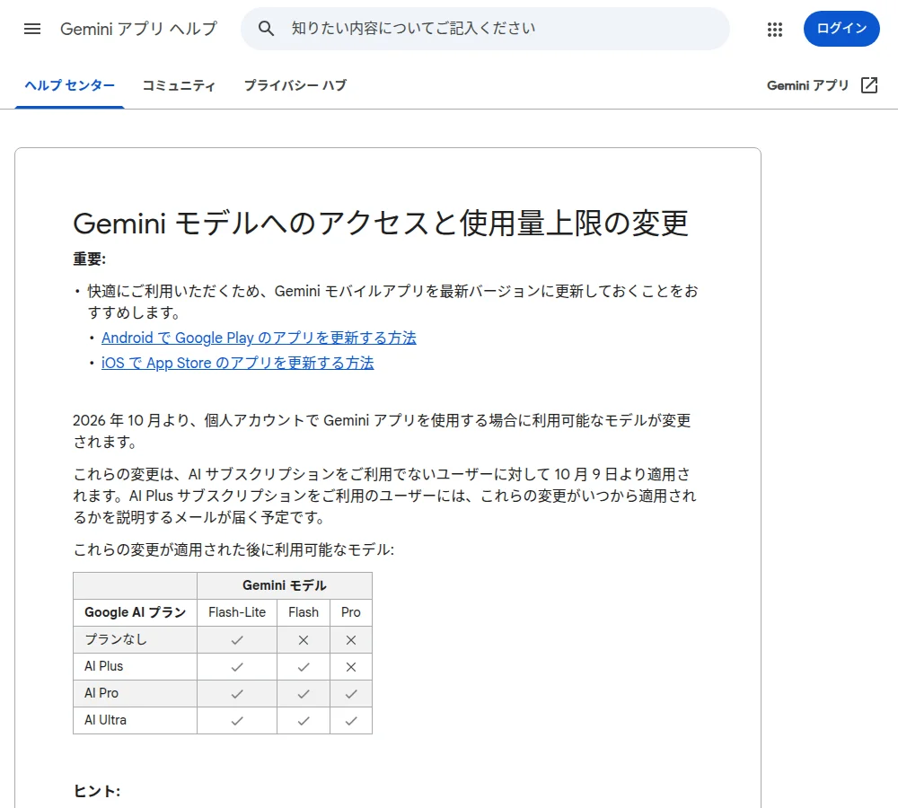Image resolution: width=898 pixels, height=808 pixels.
Task: Click the Flash-Lite checkmark in AI Plus row
Action: [x=237, y=667]
